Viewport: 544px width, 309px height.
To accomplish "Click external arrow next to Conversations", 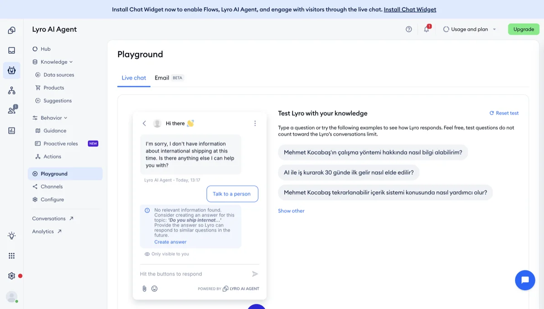I will (71, 219).
